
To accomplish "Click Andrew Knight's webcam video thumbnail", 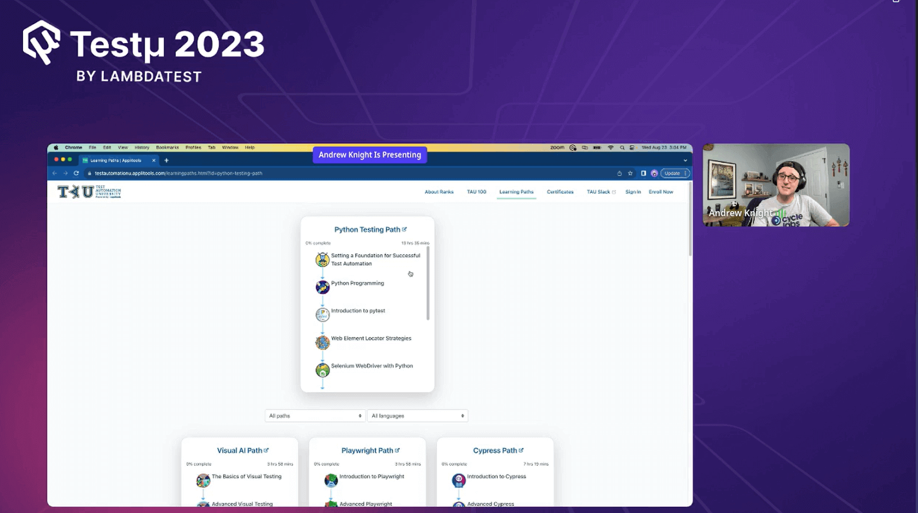I will point(776,185).
